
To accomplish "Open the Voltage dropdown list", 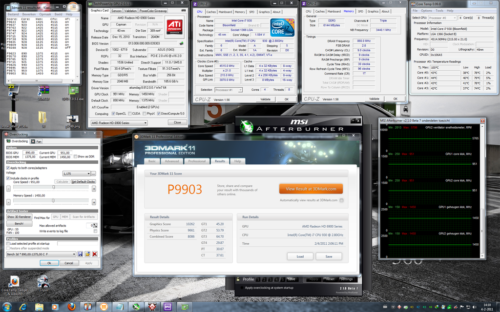I will point(89,174).
